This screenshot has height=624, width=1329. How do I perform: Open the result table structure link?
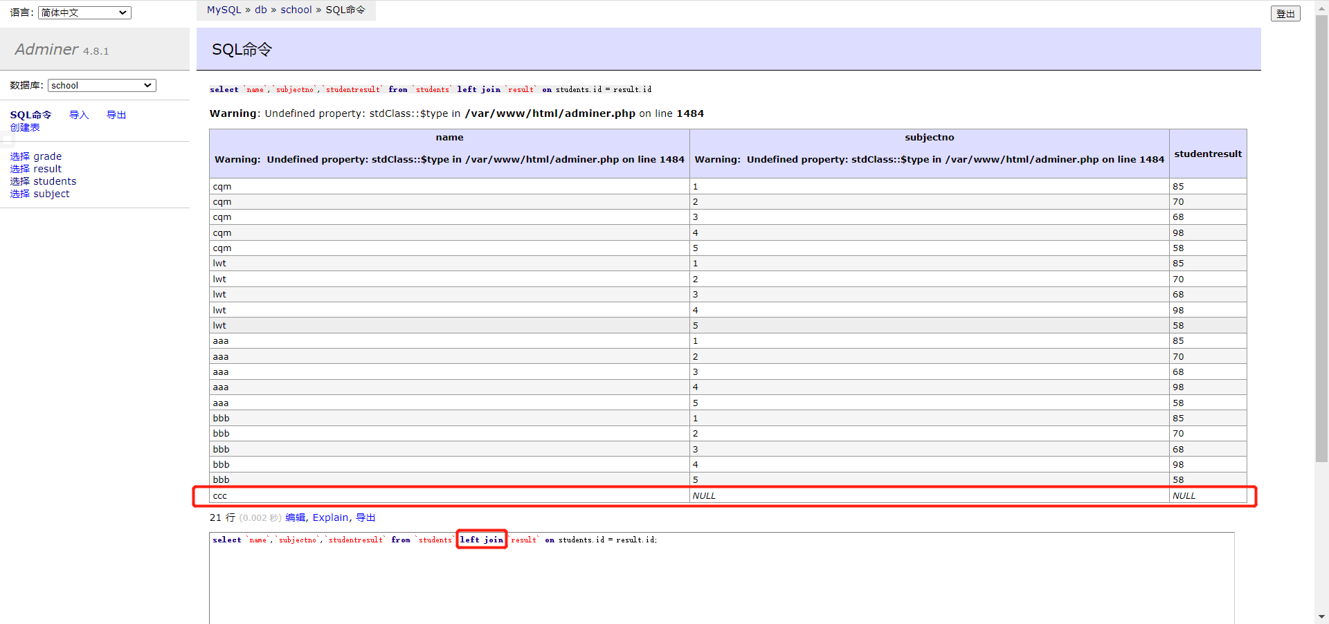48,169
